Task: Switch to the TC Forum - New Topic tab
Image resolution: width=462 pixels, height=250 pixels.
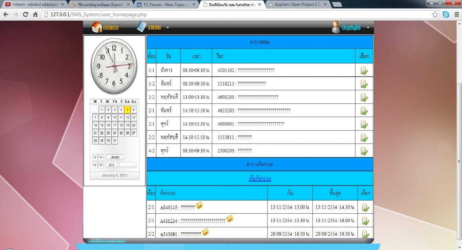Action: click(166, 4)
